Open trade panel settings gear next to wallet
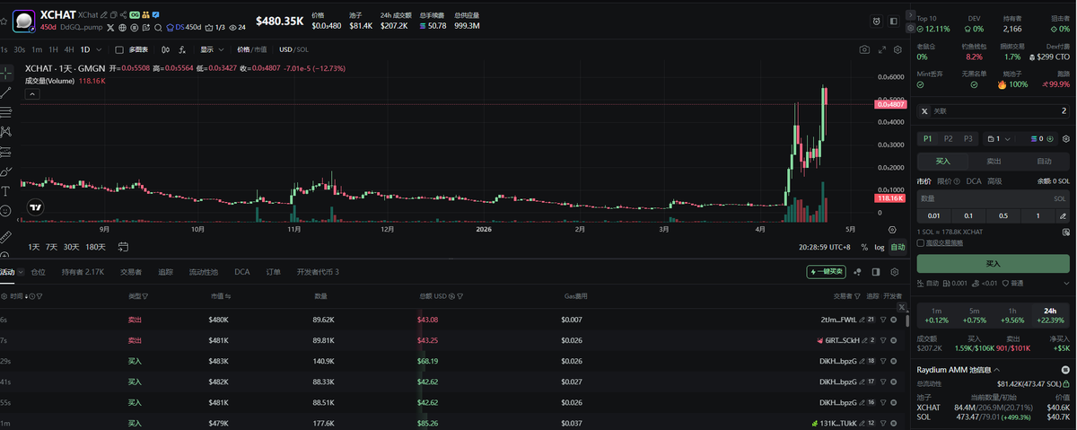 pos(1065,139)
